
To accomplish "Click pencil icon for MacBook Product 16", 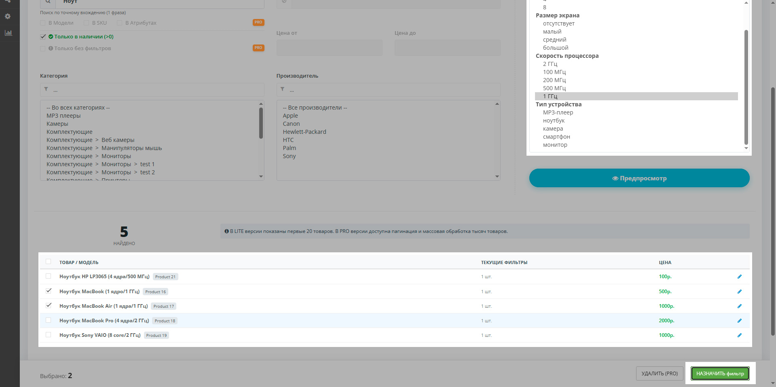I will (739, 292).
